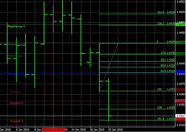Click Fibonacci 100 level at 1.4252
This screenshot has width=186, height=132.
[166, 89]
